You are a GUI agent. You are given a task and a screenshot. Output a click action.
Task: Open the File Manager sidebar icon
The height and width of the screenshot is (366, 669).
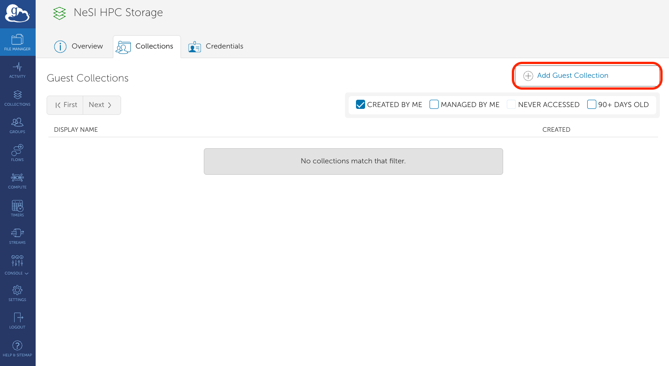point(17,42)
